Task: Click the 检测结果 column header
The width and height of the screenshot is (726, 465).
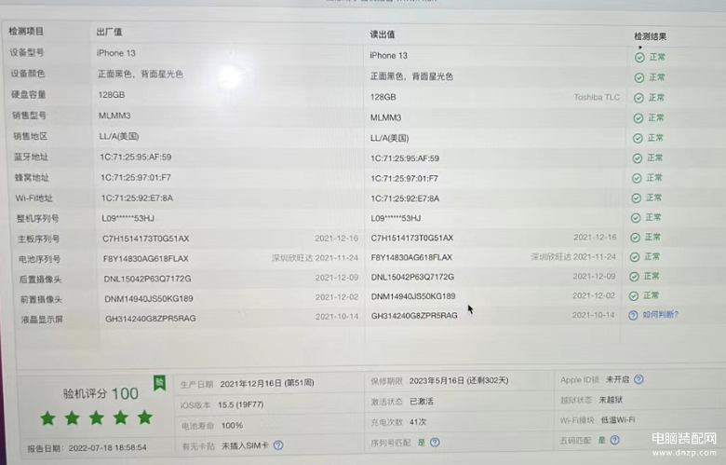Action: (x=650, y=36)
